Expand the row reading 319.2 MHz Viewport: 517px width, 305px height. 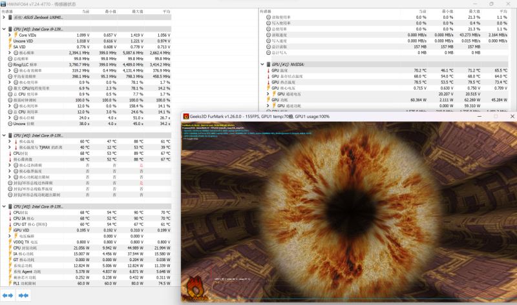[x=10, y=71]
